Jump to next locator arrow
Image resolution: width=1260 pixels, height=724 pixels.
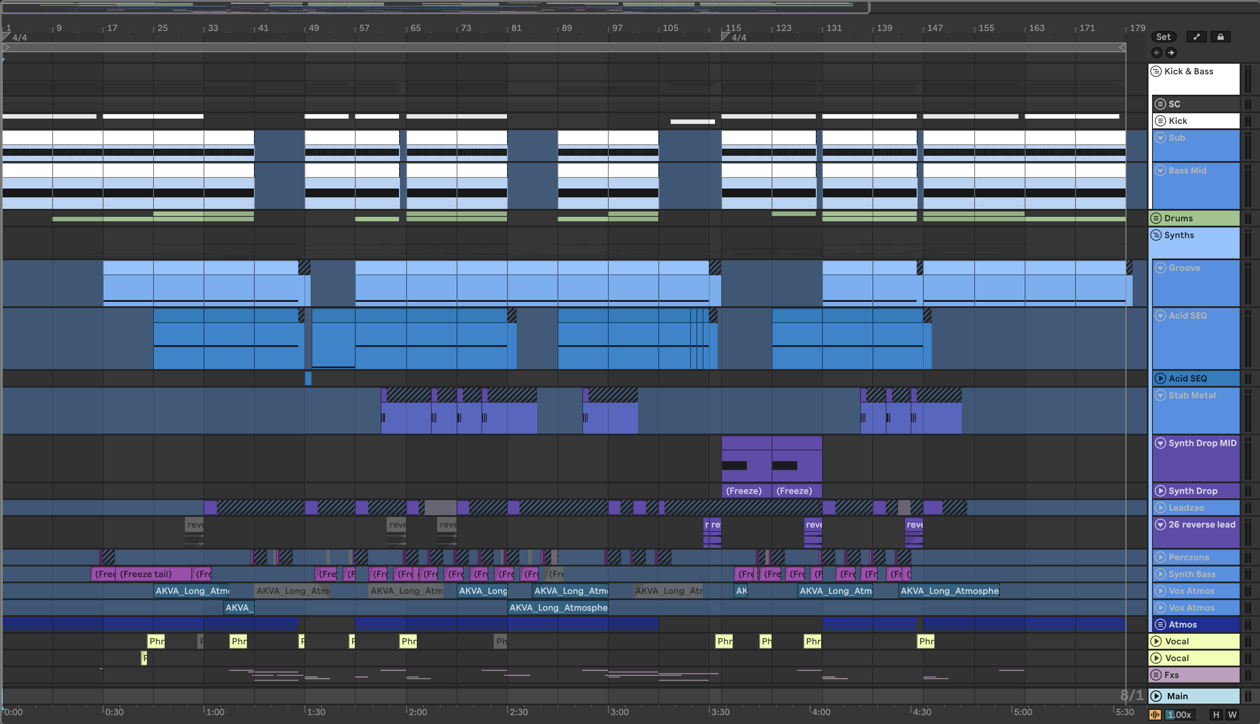(x=1171, y=53)
